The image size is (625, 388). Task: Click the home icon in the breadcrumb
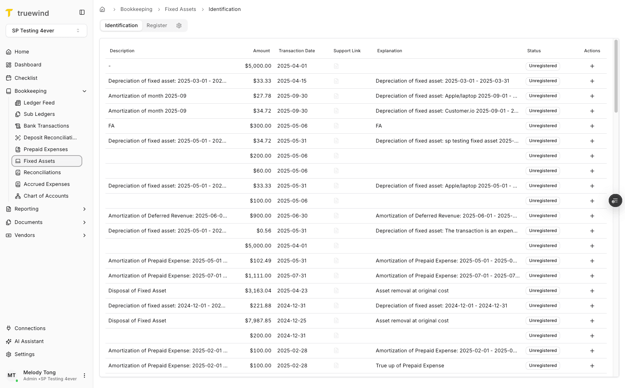coord(102,9)
